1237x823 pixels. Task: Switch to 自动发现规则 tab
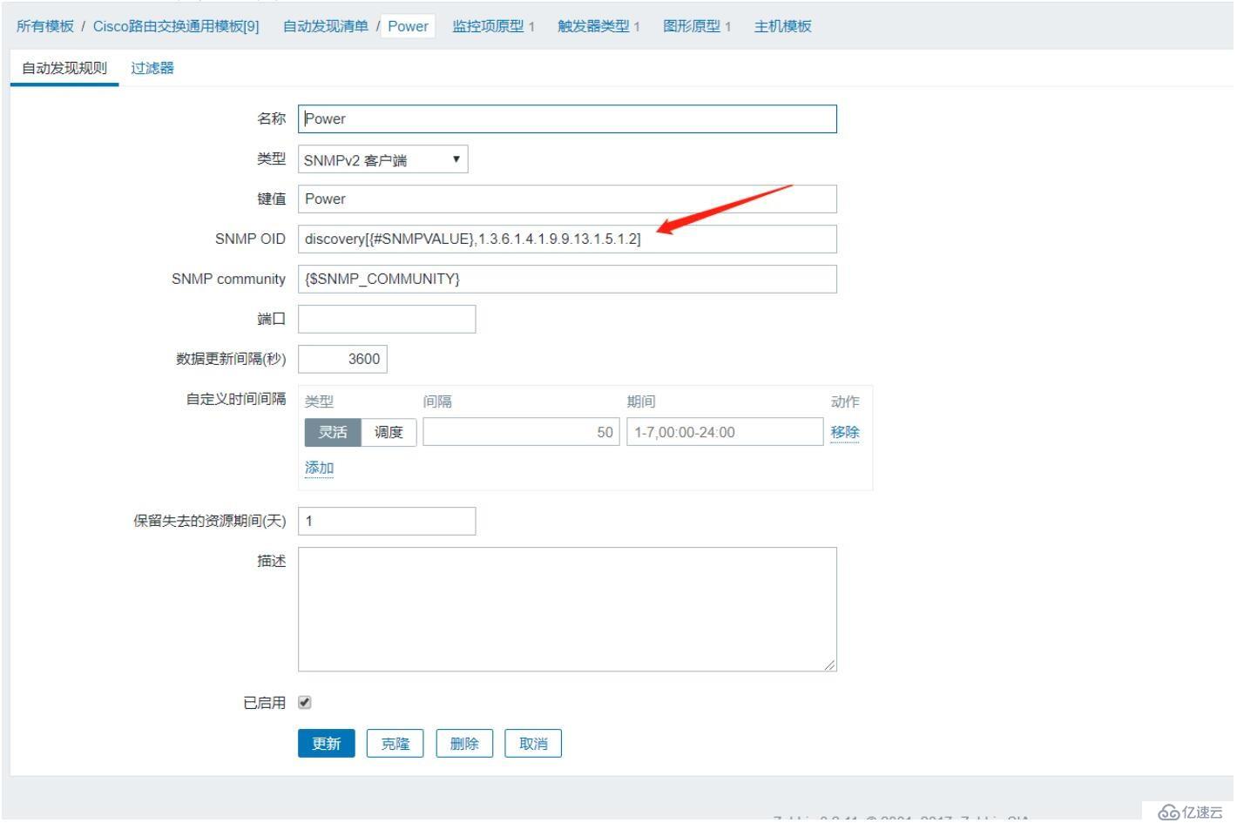[64, 68]
